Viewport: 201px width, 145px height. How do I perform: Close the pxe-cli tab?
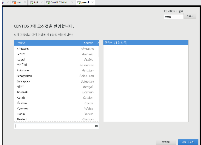[92, 2]
